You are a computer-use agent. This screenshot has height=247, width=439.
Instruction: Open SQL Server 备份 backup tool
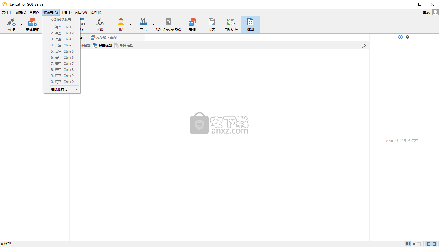pos(168,25)
